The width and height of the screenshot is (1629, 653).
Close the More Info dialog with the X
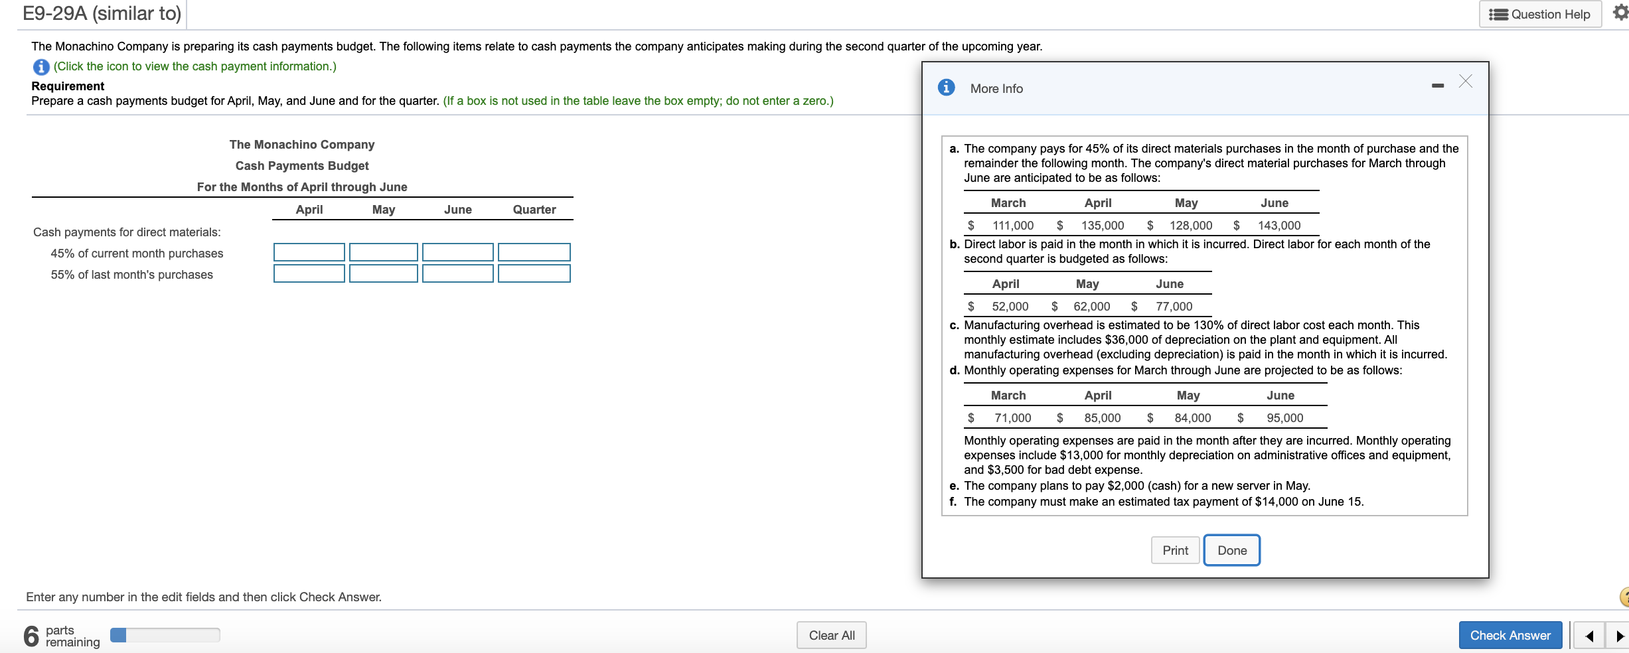[1465, 82]
